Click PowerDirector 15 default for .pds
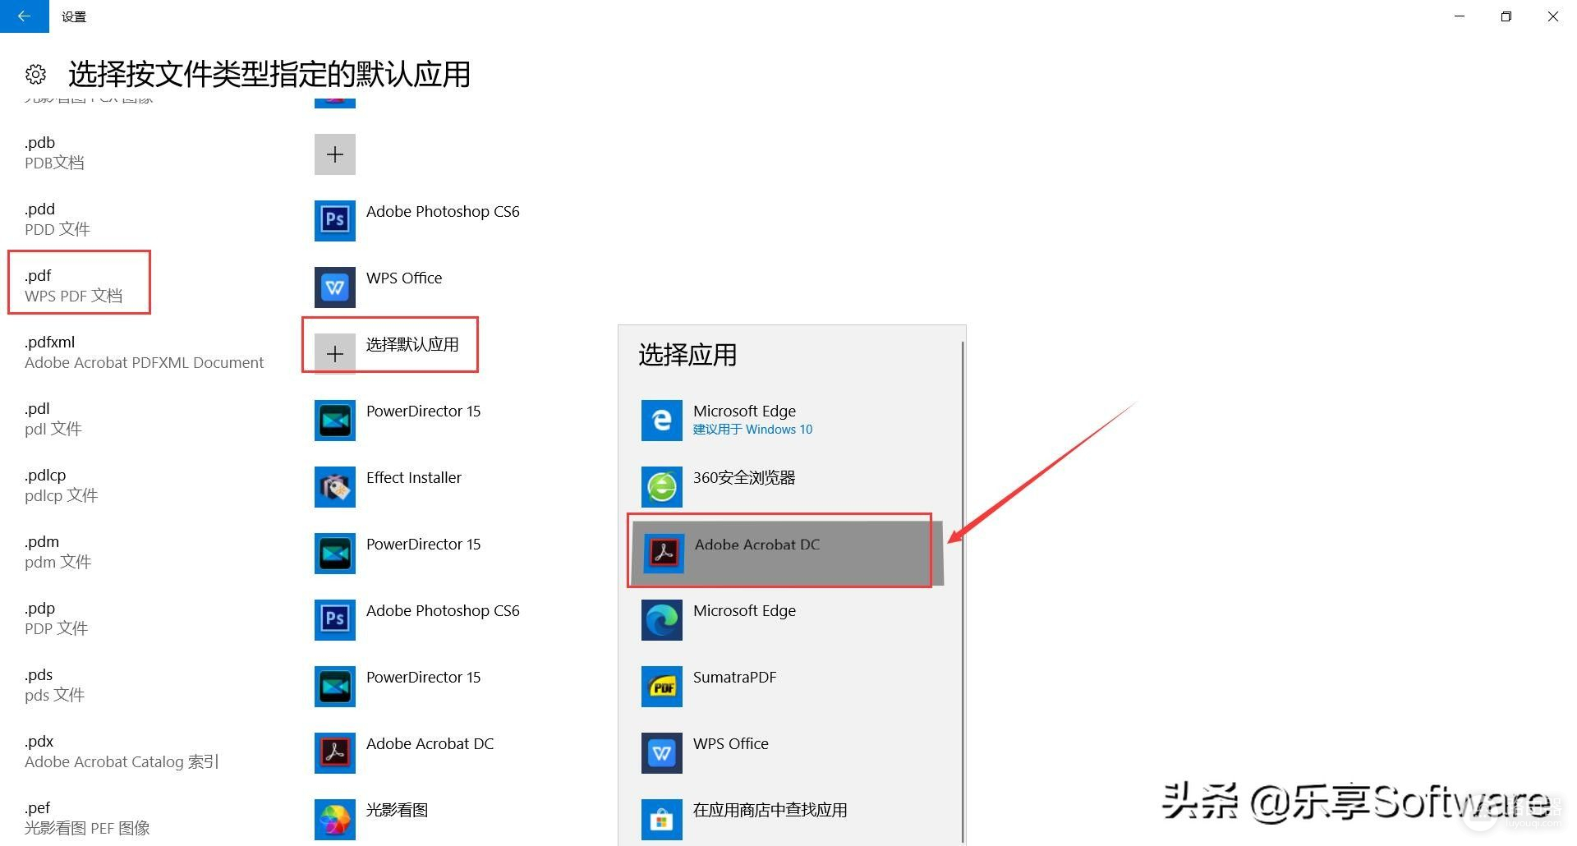The height and width of the screenshot is (846, 1577). click(399, 687)
